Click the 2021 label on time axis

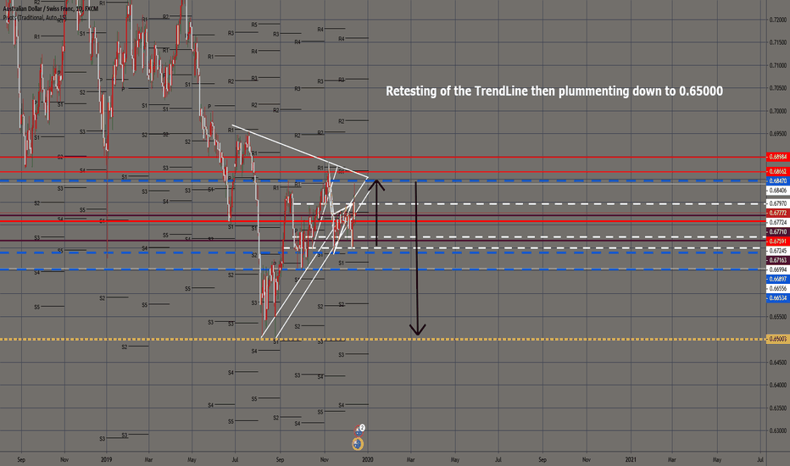[629, 458]
